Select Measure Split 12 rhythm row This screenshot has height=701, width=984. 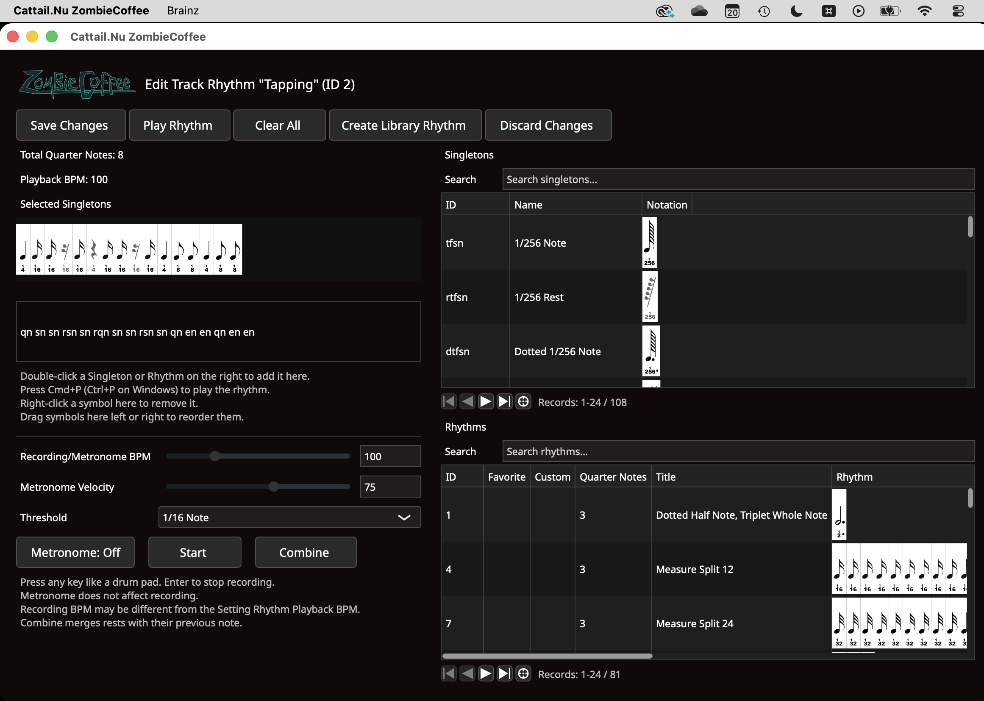703,569
